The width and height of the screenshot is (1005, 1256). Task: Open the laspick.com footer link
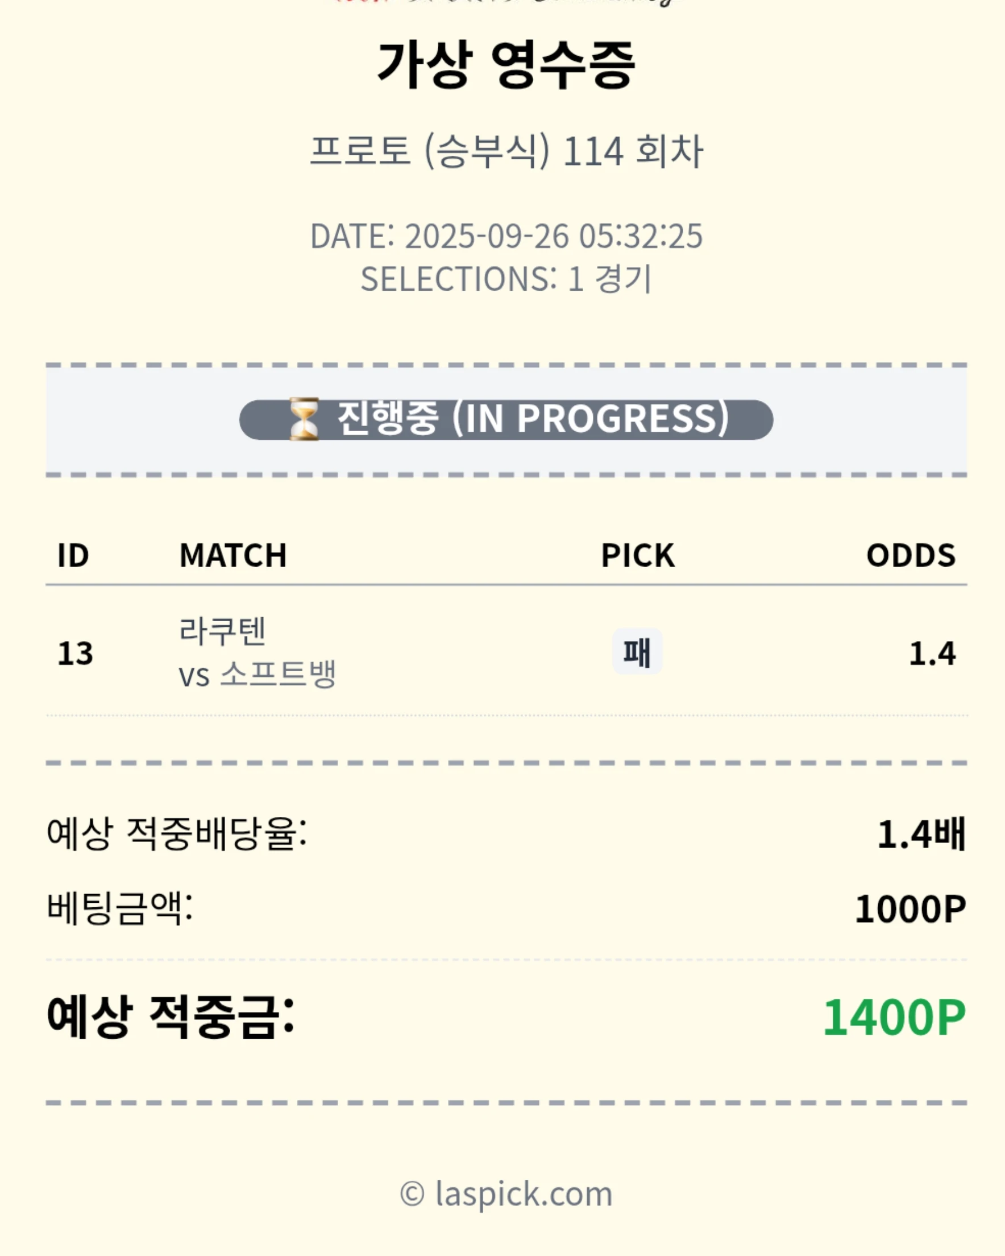(x=506, y=1193)
